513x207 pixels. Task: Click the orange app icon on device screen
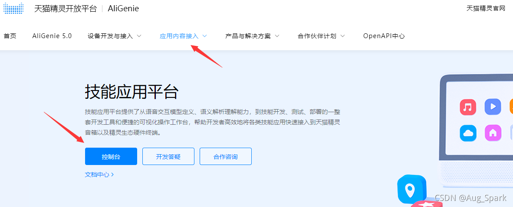pyautogui.click(x=511, y=107)
